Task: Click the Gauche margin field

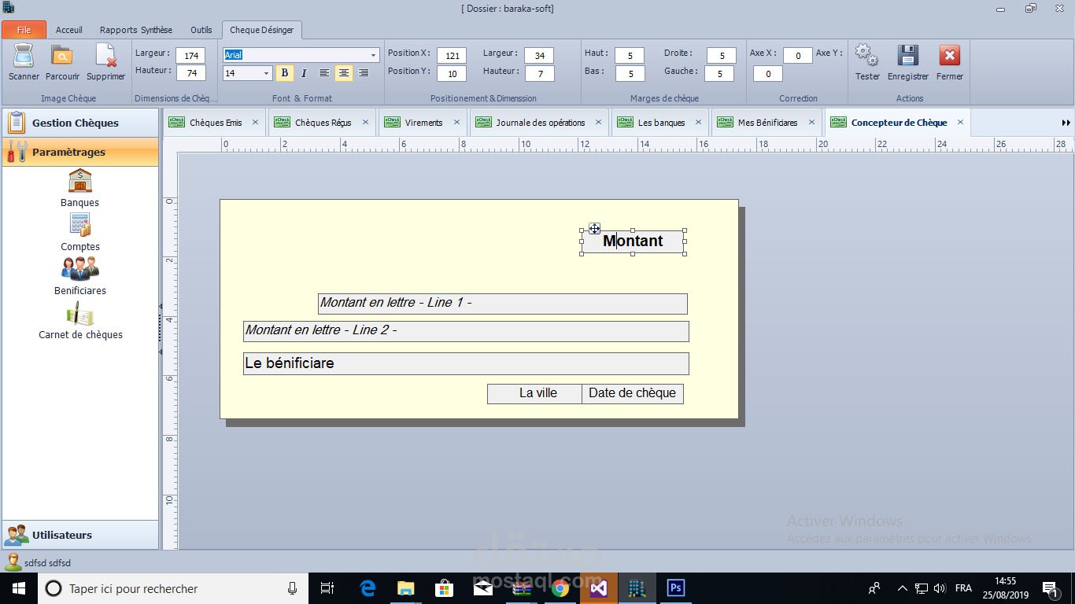Action: [x=719, y=74]
